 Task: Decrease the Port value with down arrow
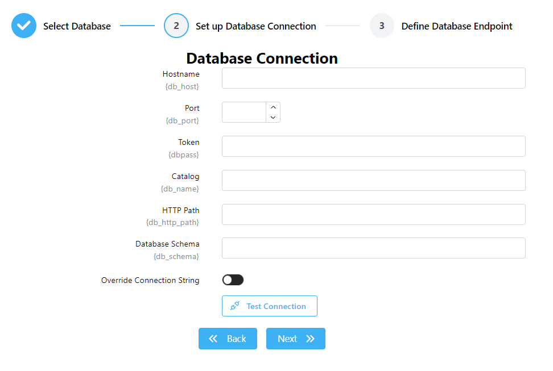click(x=273, y=118)
